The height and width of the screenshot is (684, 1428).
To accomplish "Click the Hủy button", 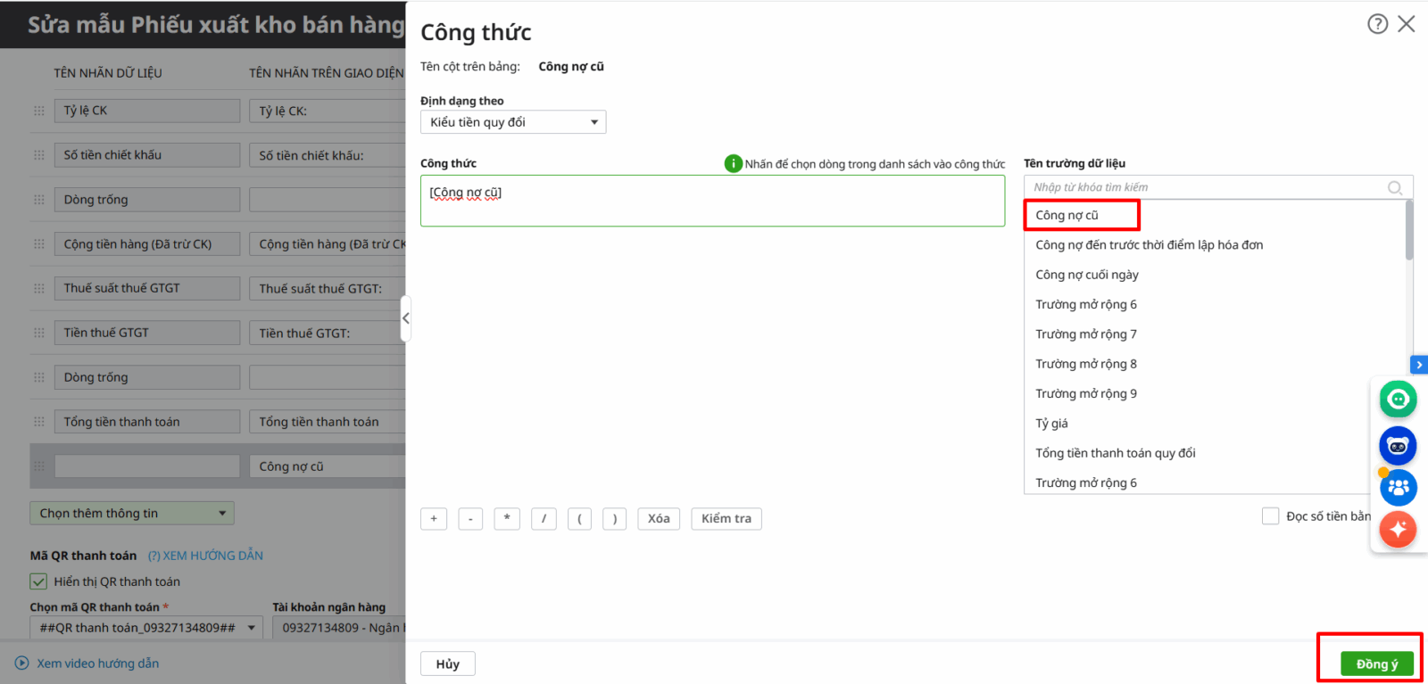I will (448, 664).
